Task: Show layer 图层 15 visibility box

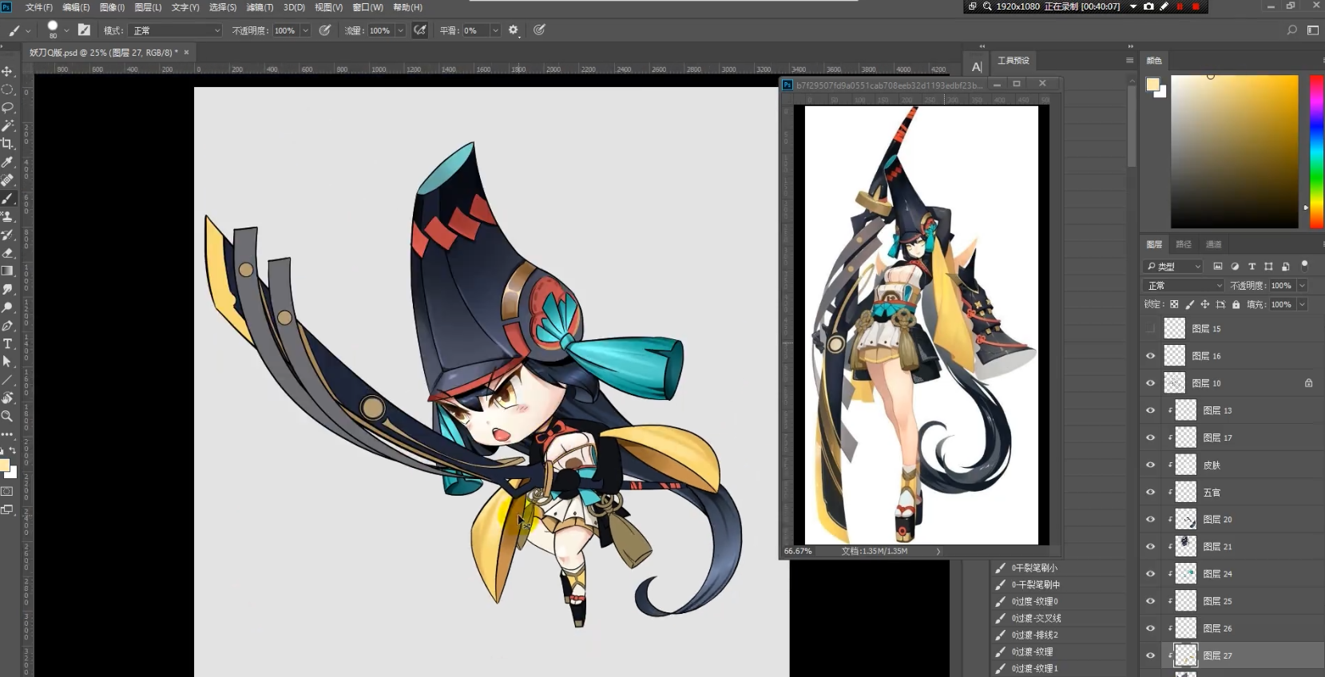Action: [1150, 328]
